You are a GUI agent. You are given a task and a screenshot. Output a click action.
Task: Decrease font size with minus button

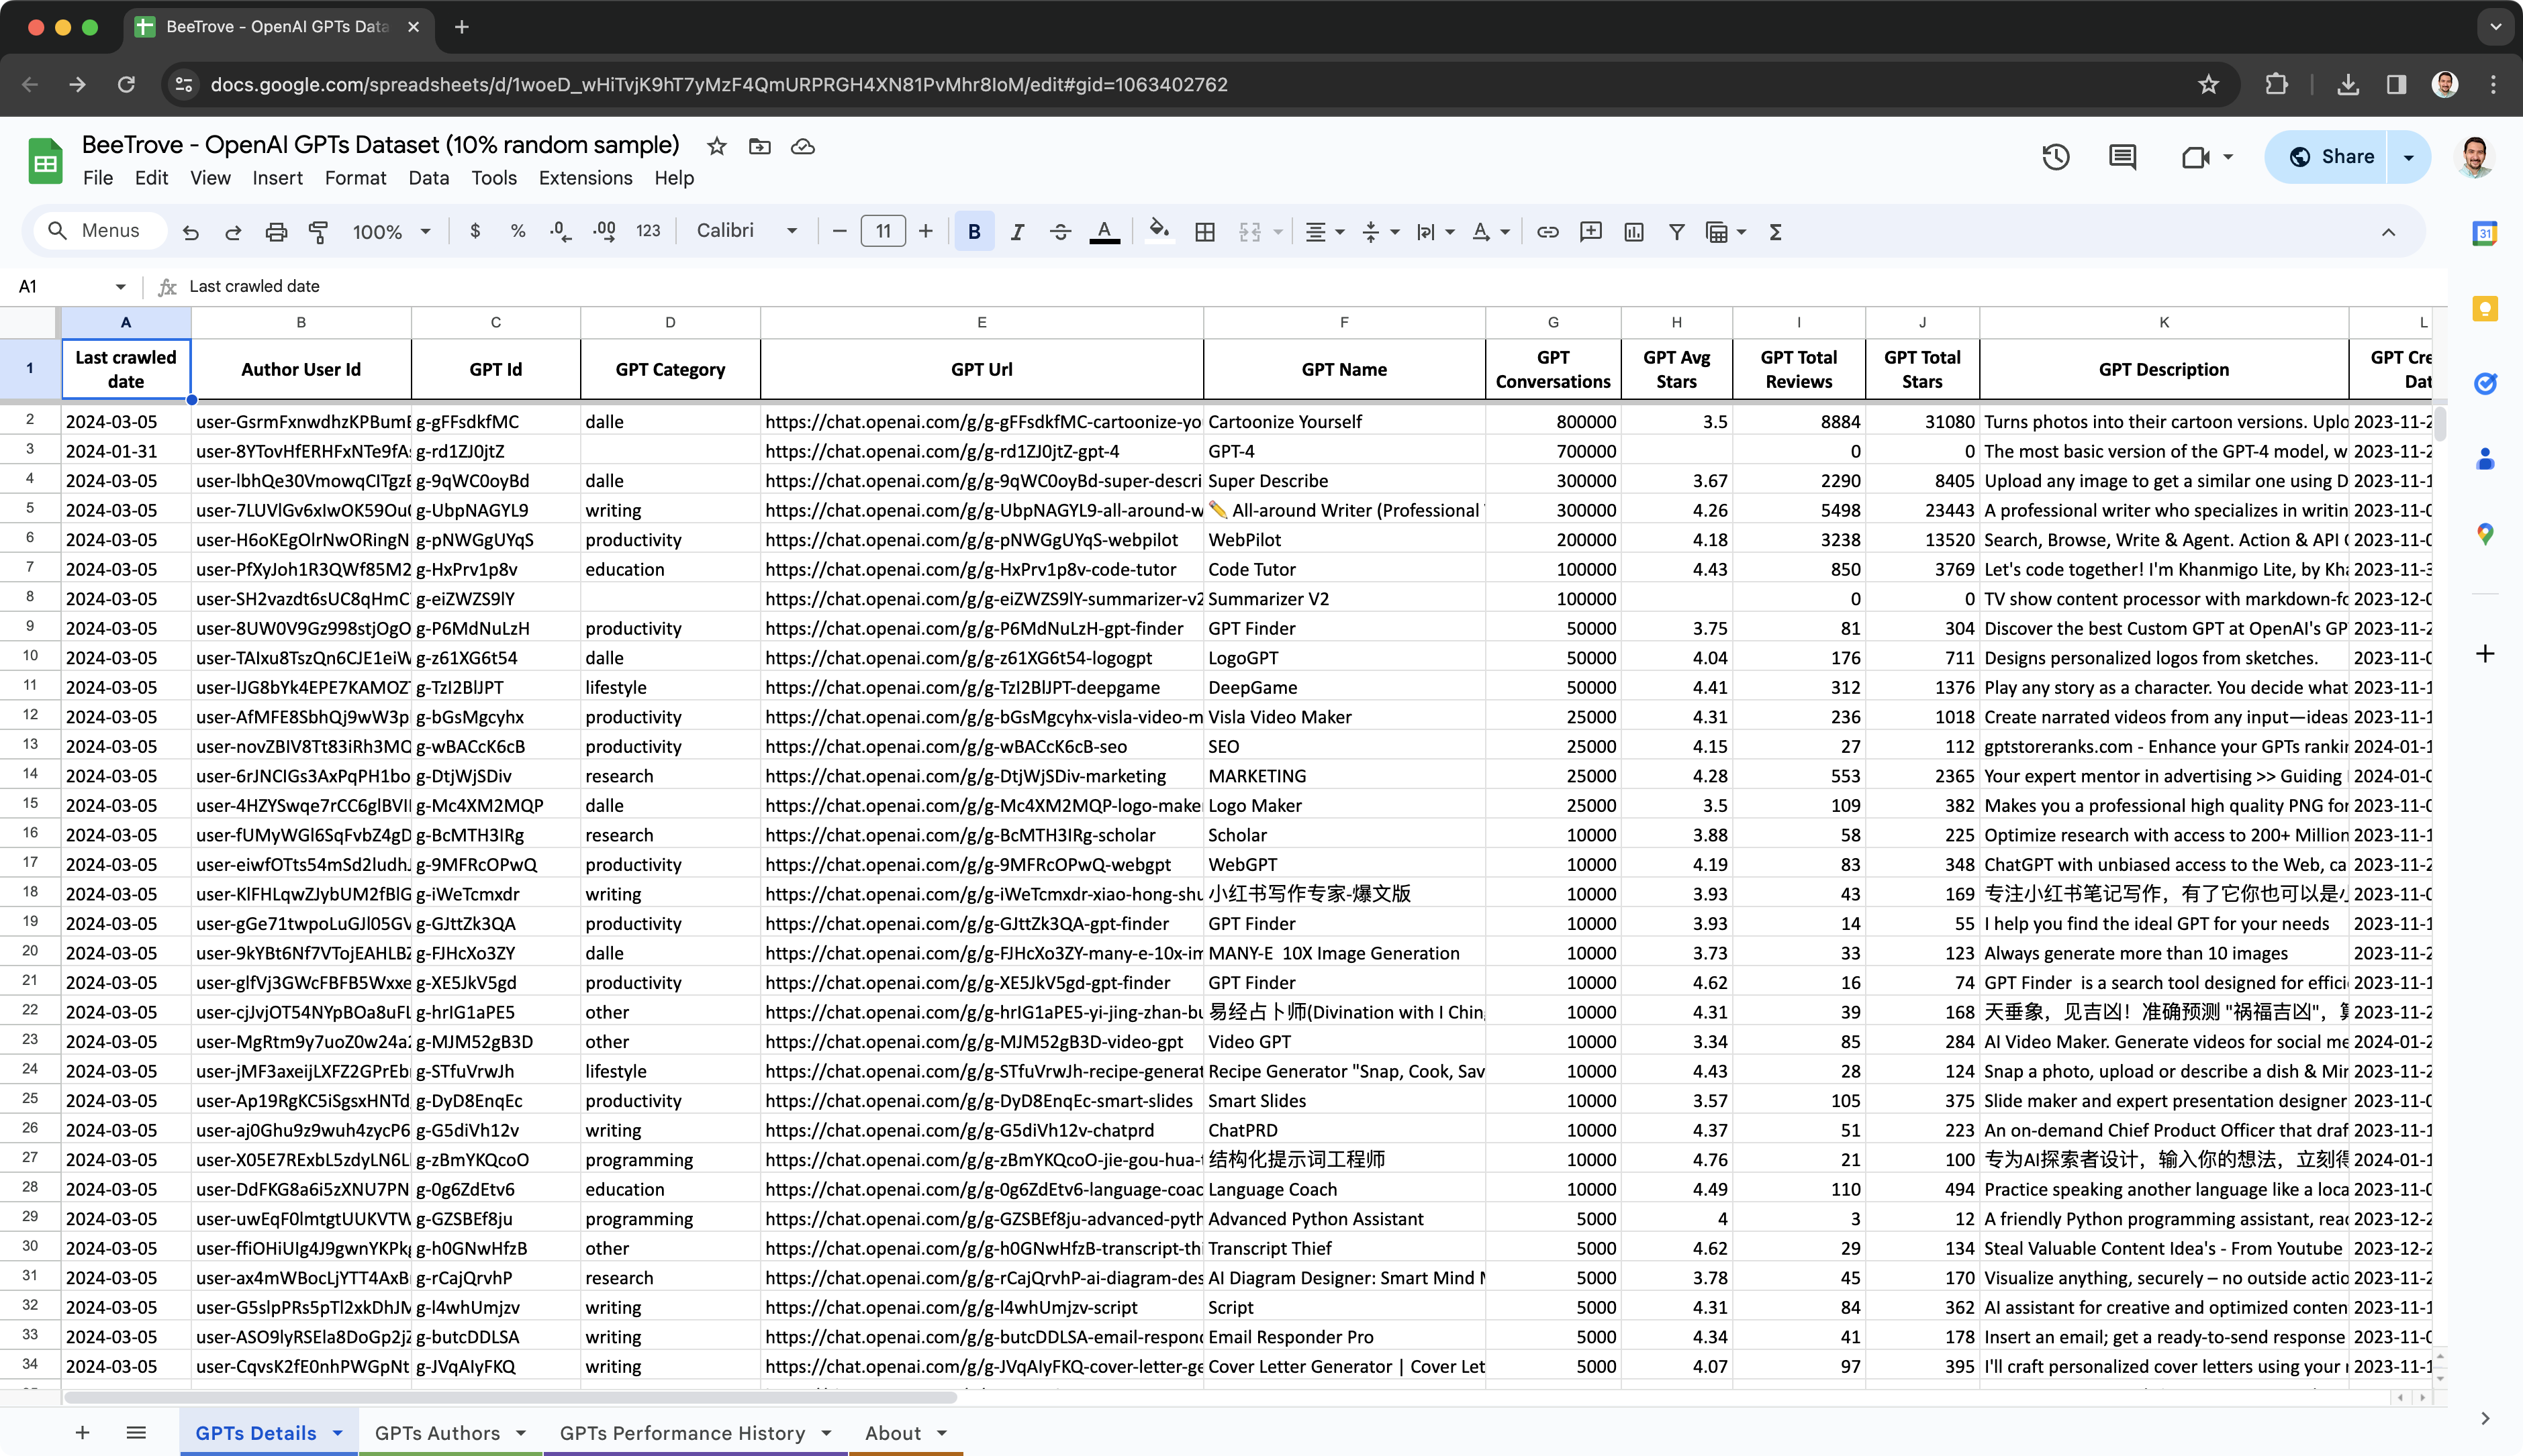coord(839,232)
